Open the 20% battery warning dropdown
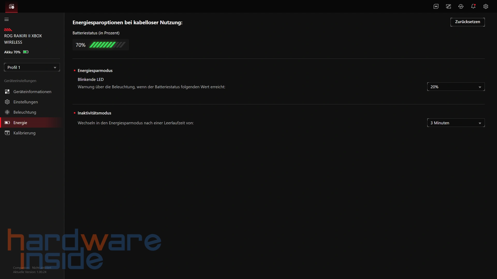Screen dimensions: 497x279 click(456, 87)
